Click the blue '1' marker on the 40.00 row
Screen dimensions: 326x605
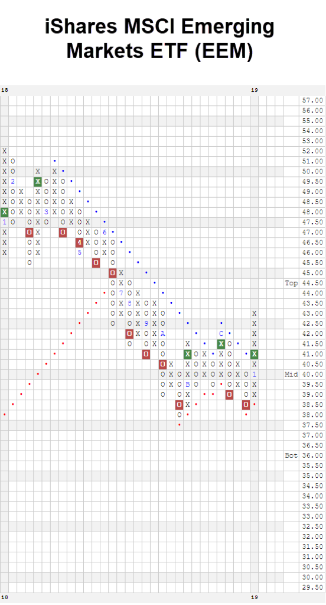[254, 374]
